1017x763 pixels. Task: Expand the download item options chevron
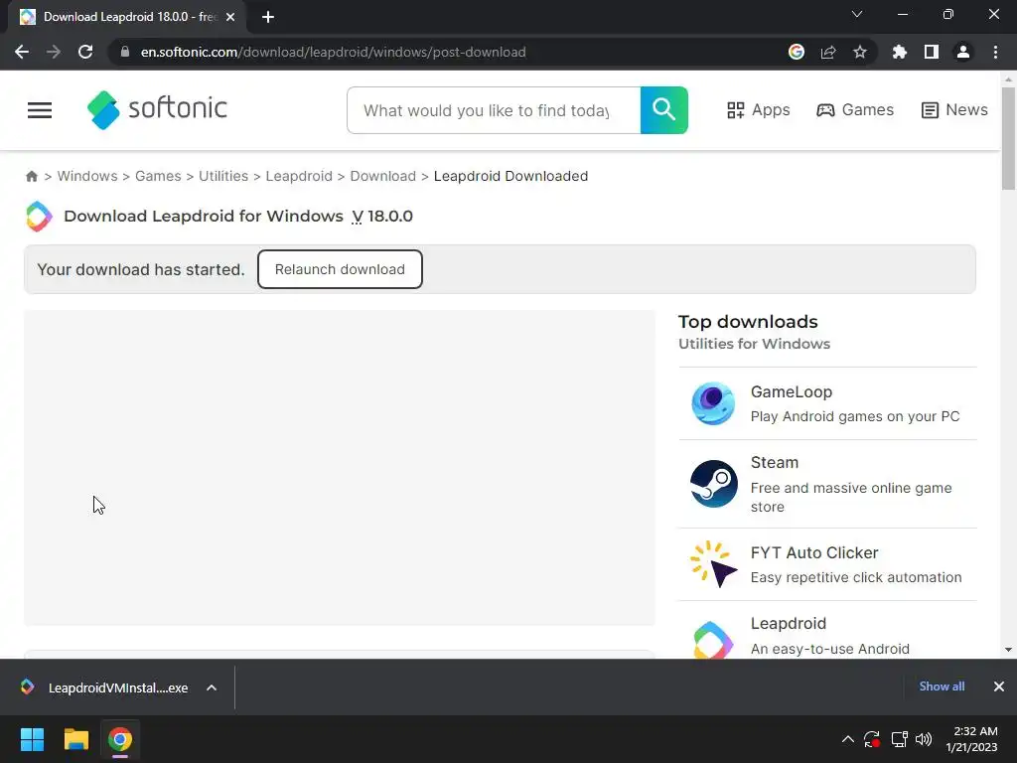coord(212,687)
